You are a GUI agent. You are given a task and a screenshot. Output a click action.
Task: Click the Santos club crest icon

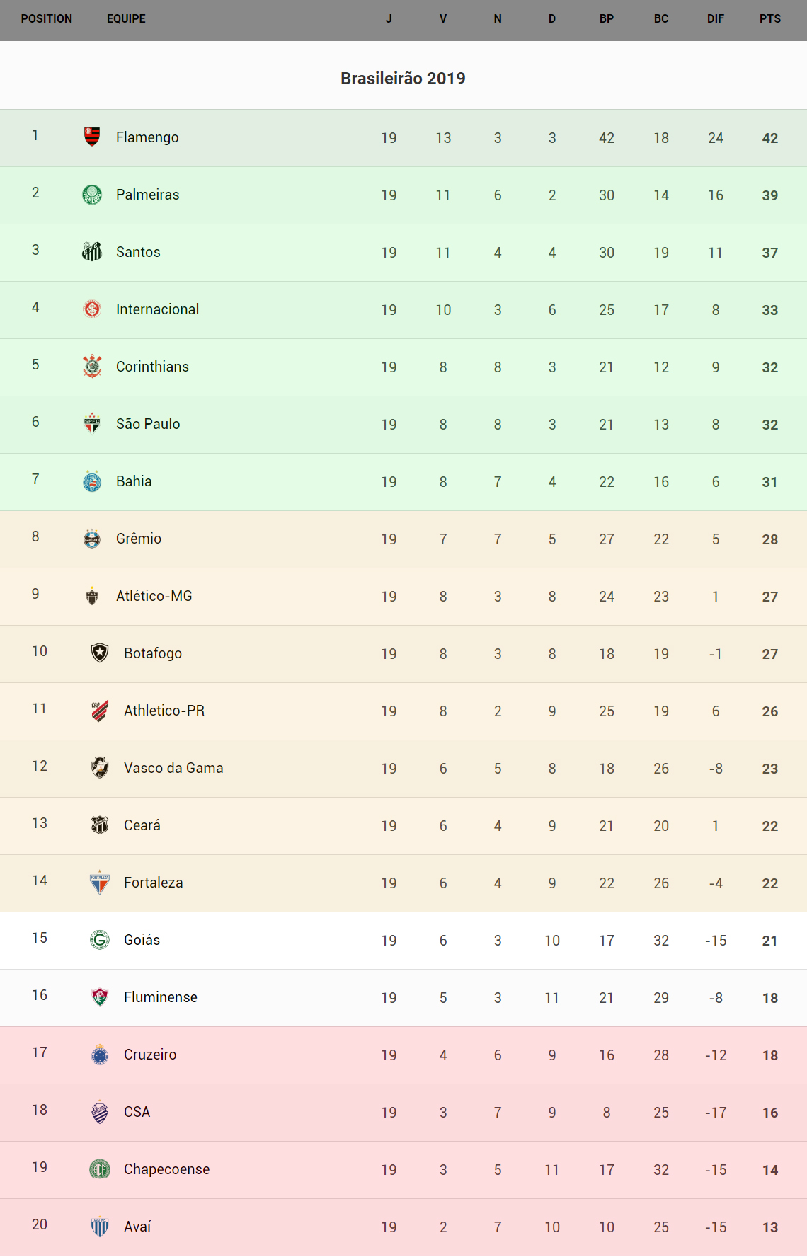[92, 251]
